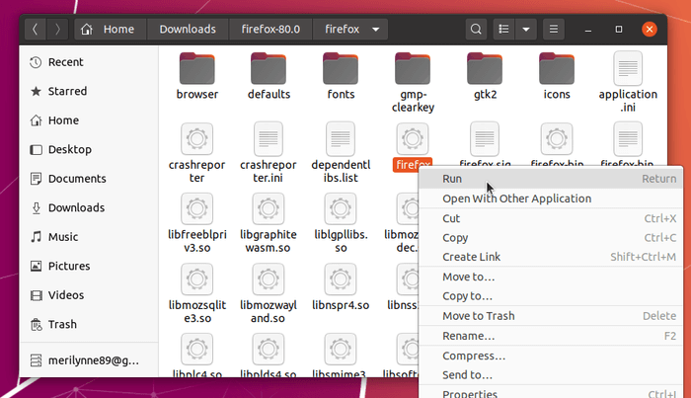Choose Move to… from the context menu

[551, 277]
